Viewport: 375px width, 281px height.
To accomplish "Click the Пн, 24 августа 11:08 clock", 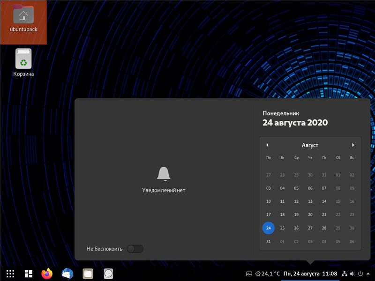I will (x=310, y=274).
